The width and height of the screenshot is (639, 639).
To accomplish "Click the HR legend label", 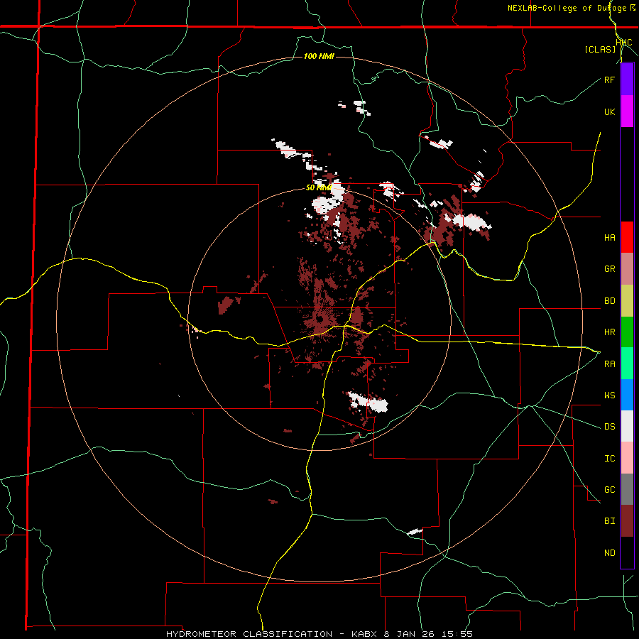I will pos(609,332).
